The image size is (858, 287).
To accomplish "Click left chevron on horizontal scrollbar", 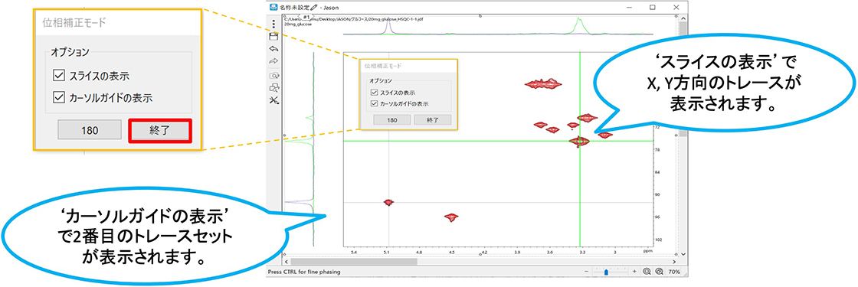I will (x=287, y=262).
